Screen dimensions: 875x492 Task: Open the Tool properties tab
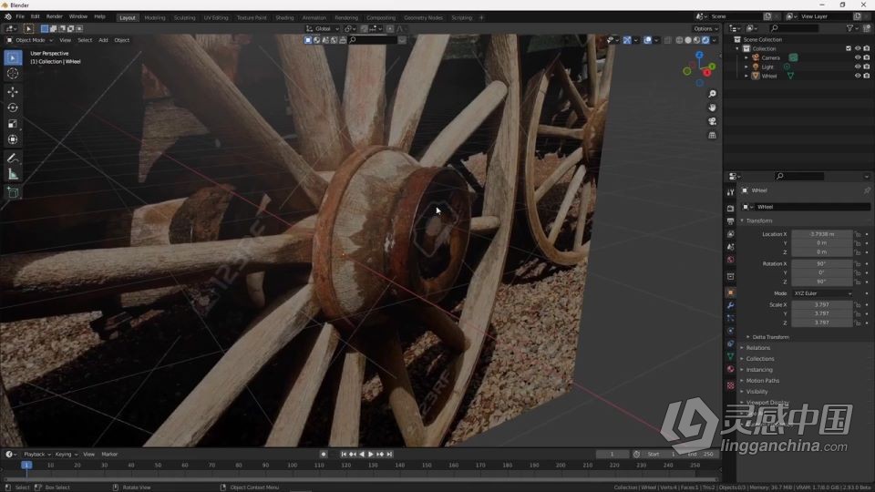730,192
